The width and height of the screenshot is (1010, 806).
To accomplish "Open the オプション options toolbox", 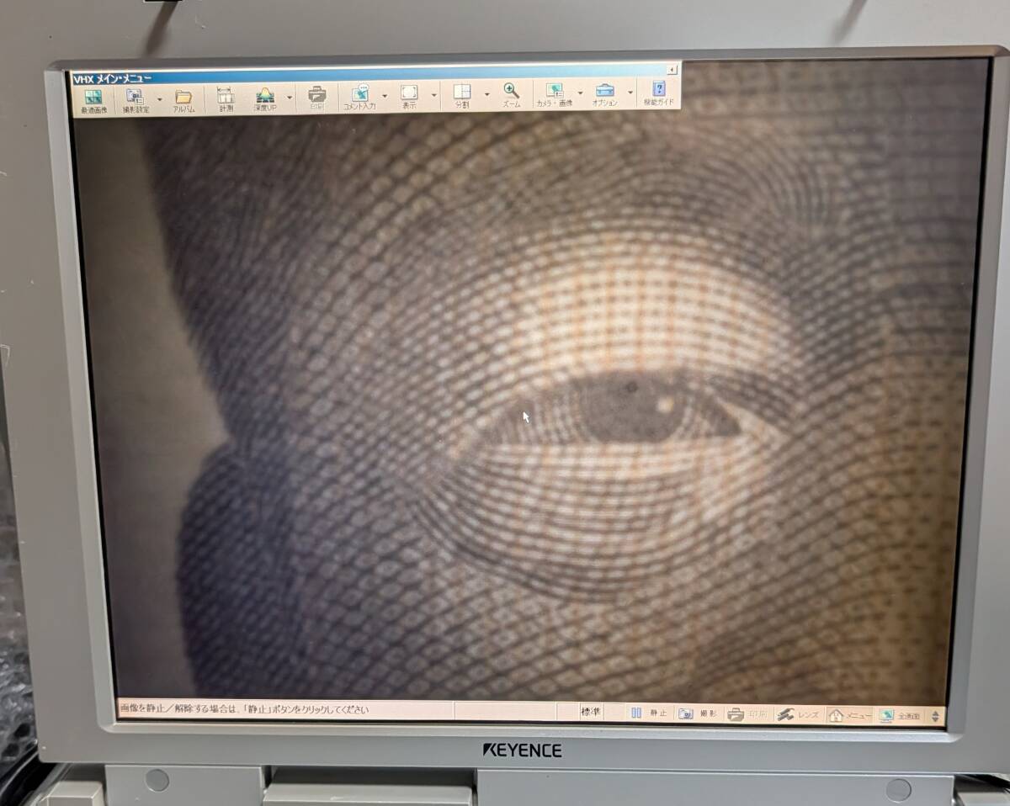I will click(604, 95).
